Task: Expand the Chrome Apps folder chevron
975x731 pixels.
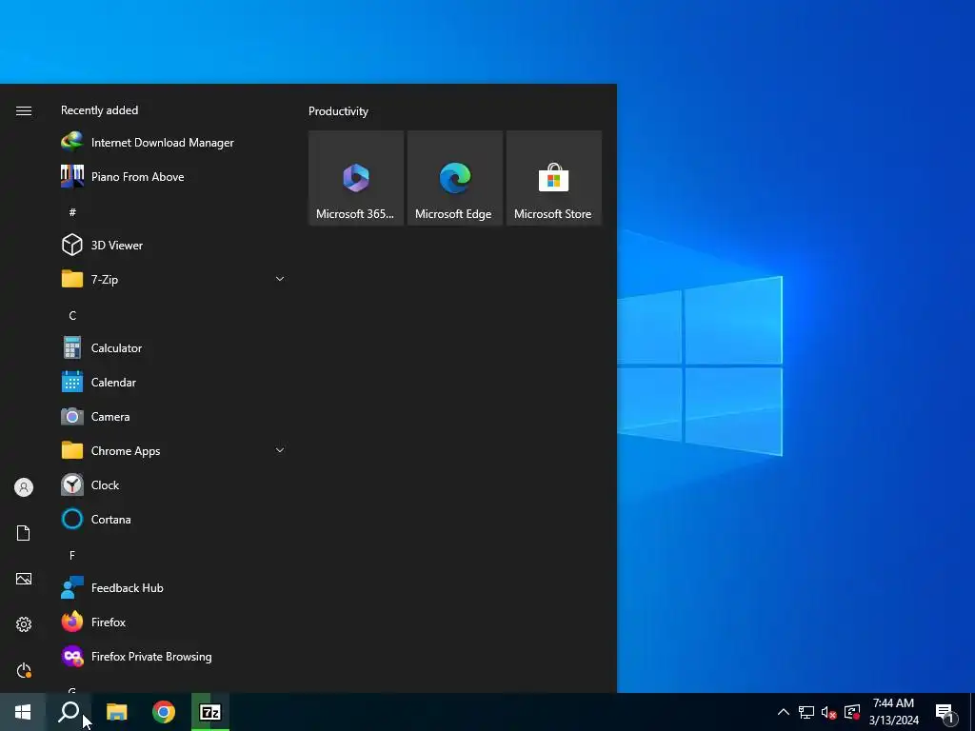Action: pos(280,450)
